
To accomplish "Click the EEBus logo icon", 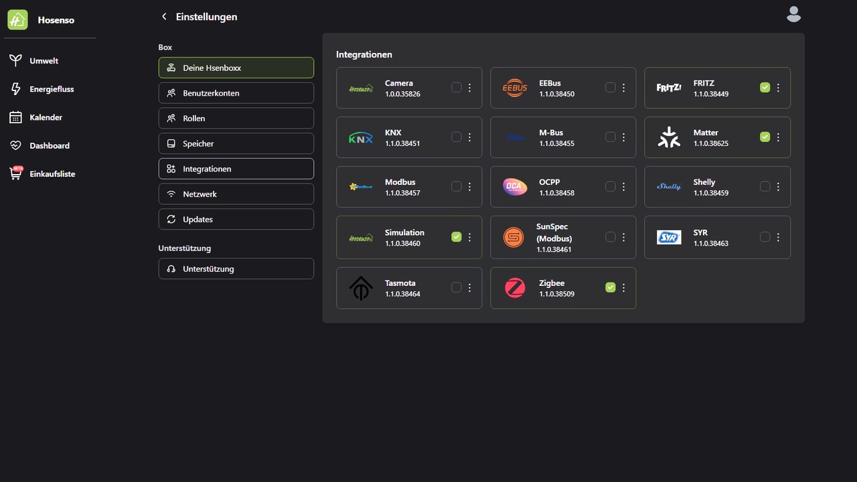I will (515, 88).
